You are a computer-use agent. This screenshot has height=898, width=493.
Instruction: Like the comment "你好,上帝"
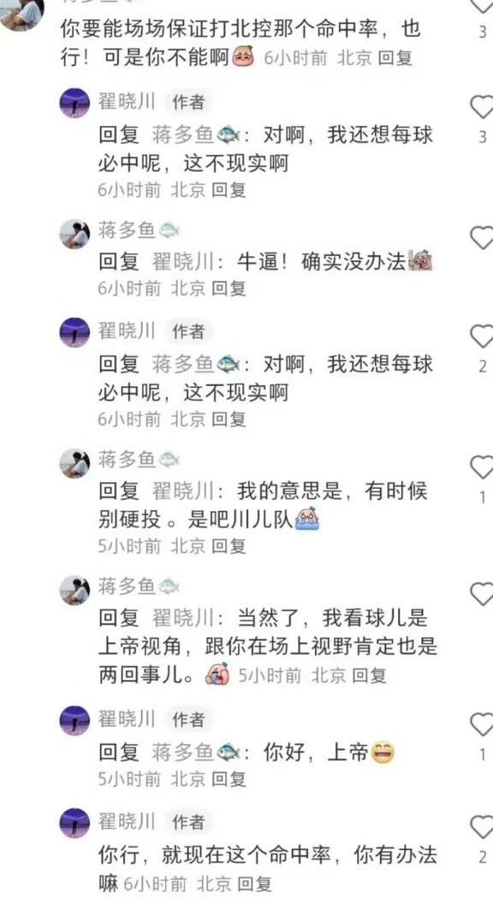click(482, 725)
